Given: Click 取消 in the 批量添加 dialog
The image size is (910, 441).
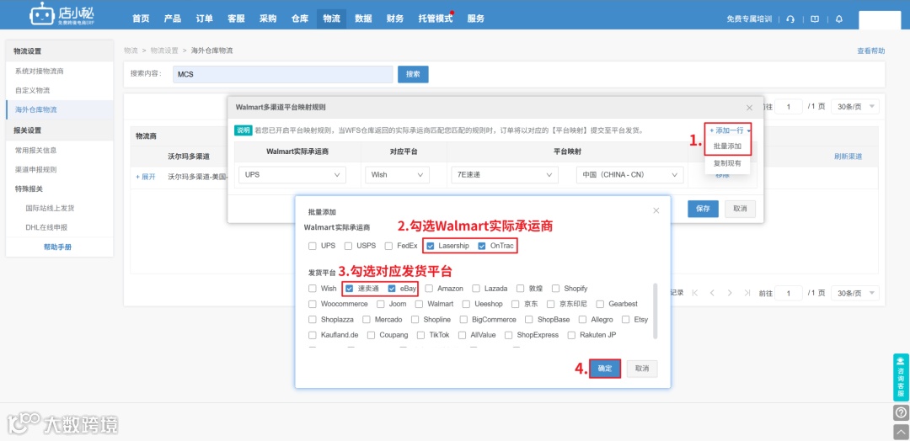Looking at the screenshot, I should pyautogui.click(x=642, y=369).
